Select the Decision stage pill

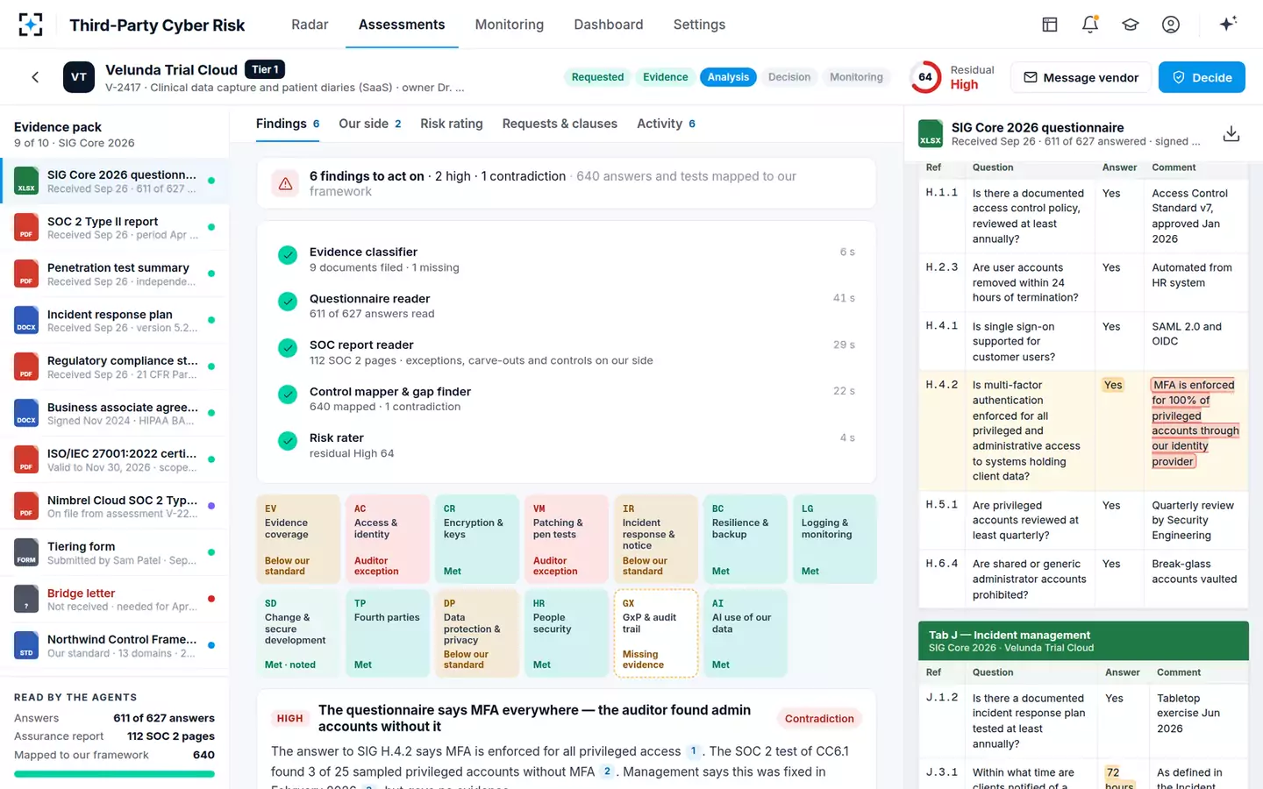pos(789,77)
